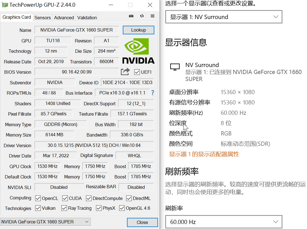Click the Driver Date field Mar 17, 2022
The image size is (307, 229).
[x=56, y=156]
